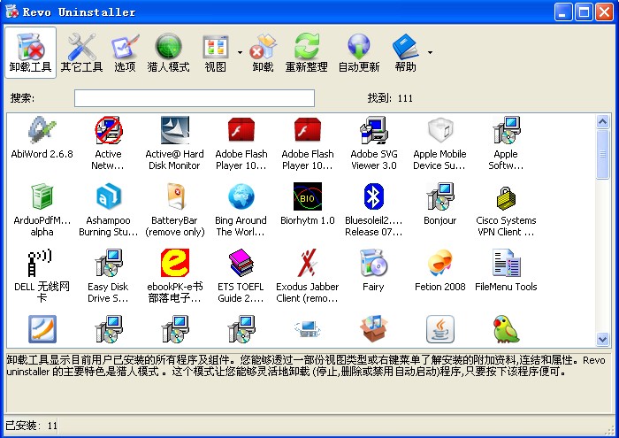The image size is (619, 438).
Task: Click the vertical scrollbar thumb
Action: pos(602,154)
